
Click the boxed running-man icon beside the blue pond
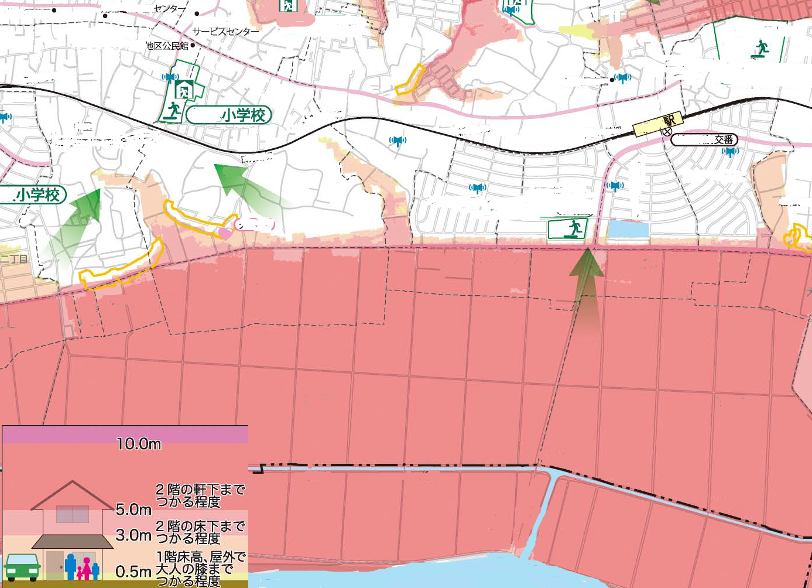tap(573, 228)
